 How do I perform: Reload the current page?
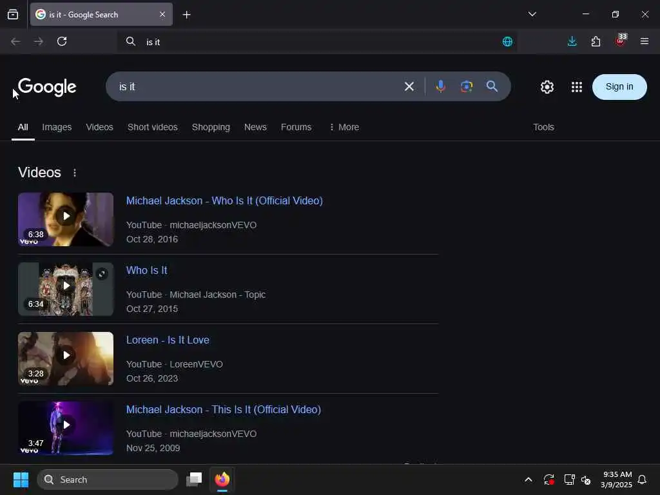pos(62,41)
